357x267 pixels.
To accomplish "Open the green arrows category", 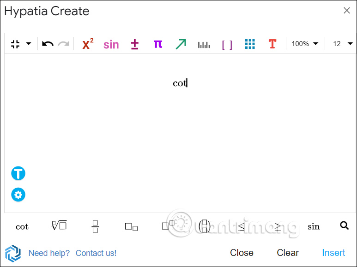I will point(181,44).
